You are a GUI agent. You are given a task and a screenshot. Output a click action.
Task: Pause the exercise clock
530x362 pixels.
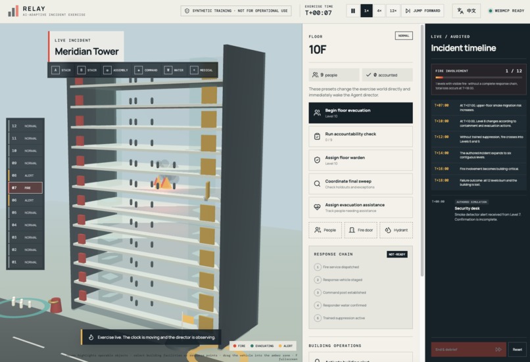click(x=353, y=11)
